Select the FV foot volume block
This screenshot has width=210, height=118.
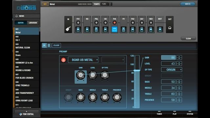click(123, 25)
